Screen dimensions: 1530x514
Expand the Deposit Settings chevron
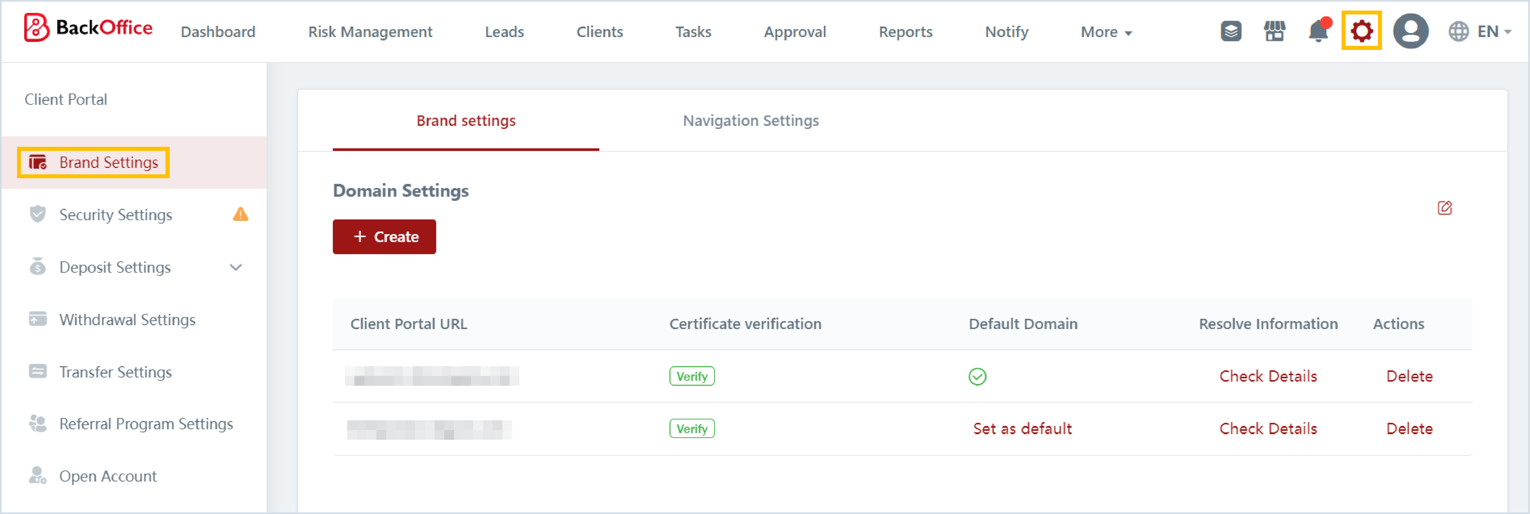coord(236,267)
